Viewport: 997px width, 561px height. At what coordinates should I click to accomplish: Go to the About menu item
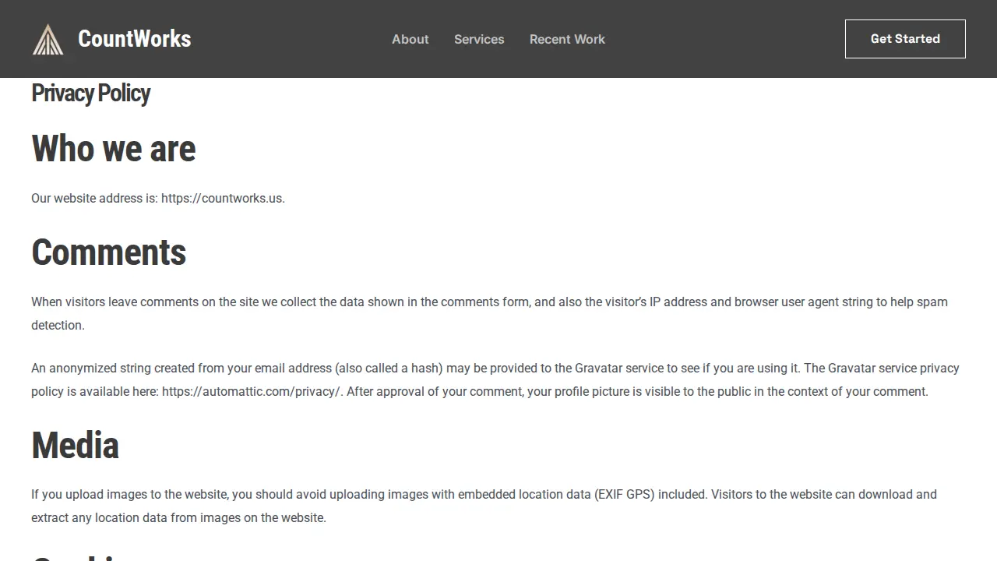tap(410, 39)
